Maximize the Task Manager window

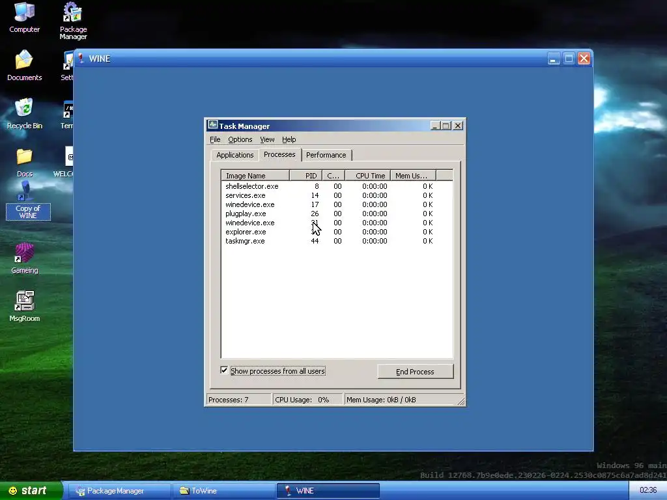coord(446,126)
